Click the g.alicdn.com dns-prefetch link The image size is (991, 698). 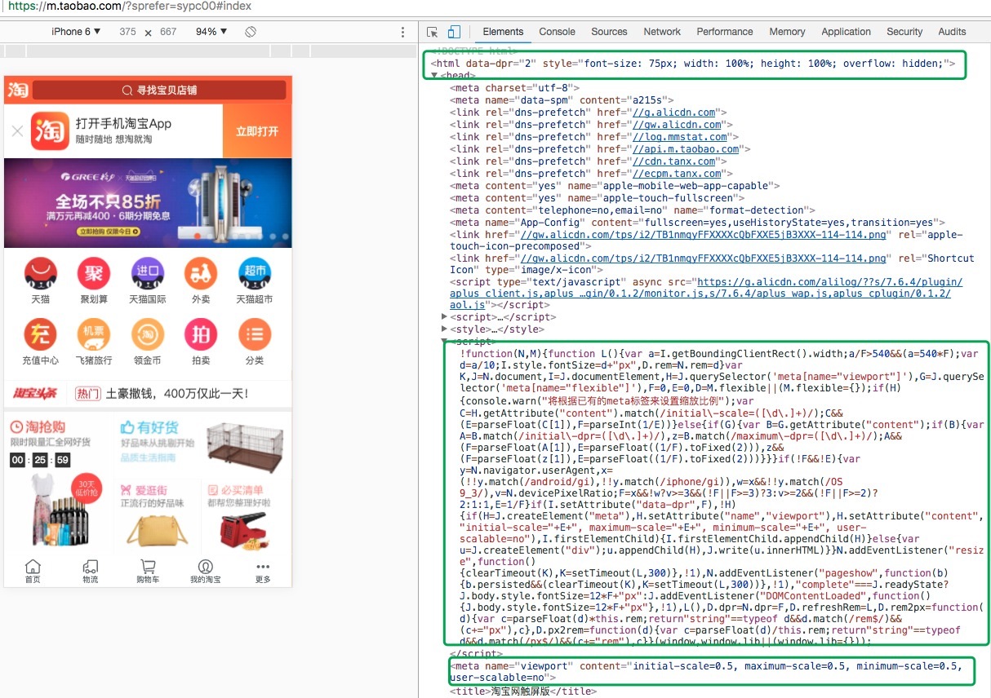(674, 113)
